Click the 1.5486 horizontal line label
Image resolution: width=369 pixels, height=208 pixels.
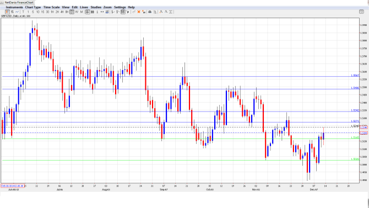click(x=355, y=88)
